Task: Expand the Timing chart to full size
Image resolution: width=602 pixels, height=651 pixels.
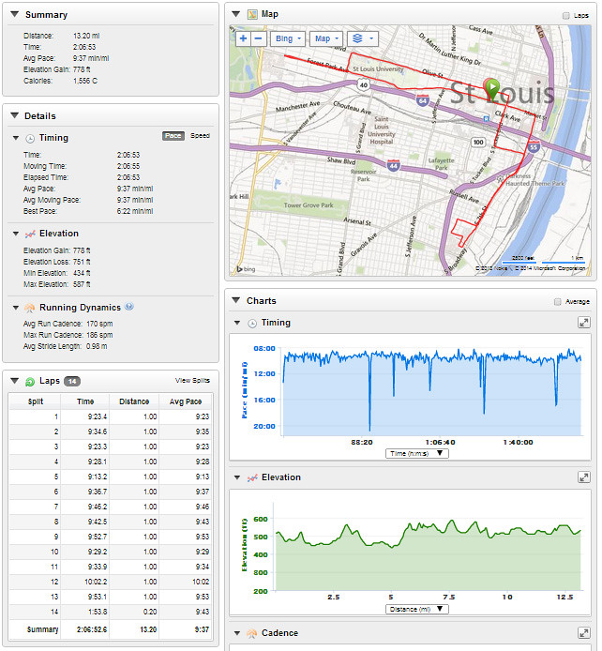Action: [x=584, y=323]
